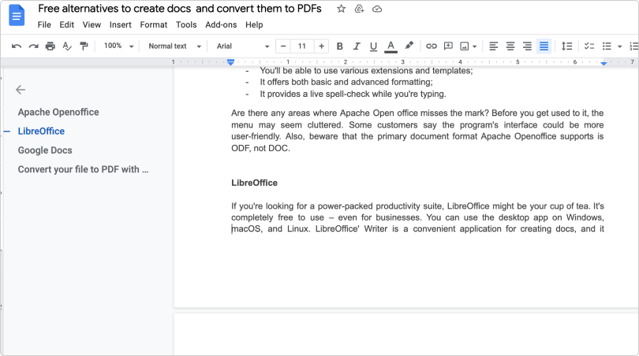639x356 pixels.
Task: Click the LibreOffice heading in document
Action: coord(254,183)
